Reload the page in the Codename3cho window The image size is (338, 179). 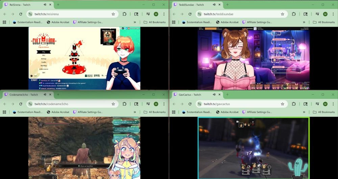[21, 104]
